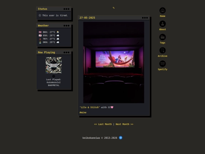
Task: Open the #mine tag link
Action: (x=83, y=112)
